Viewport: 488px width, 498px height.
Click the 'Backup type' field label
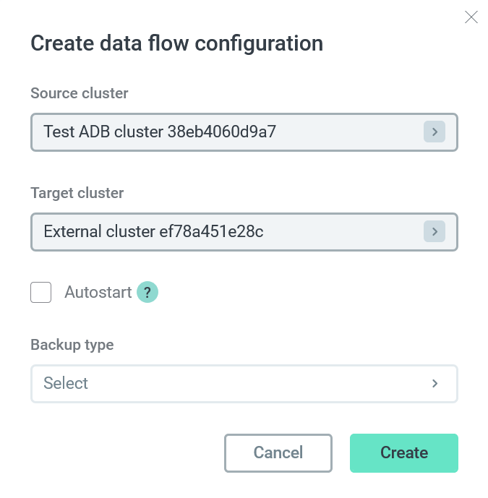tap(72, 345)
